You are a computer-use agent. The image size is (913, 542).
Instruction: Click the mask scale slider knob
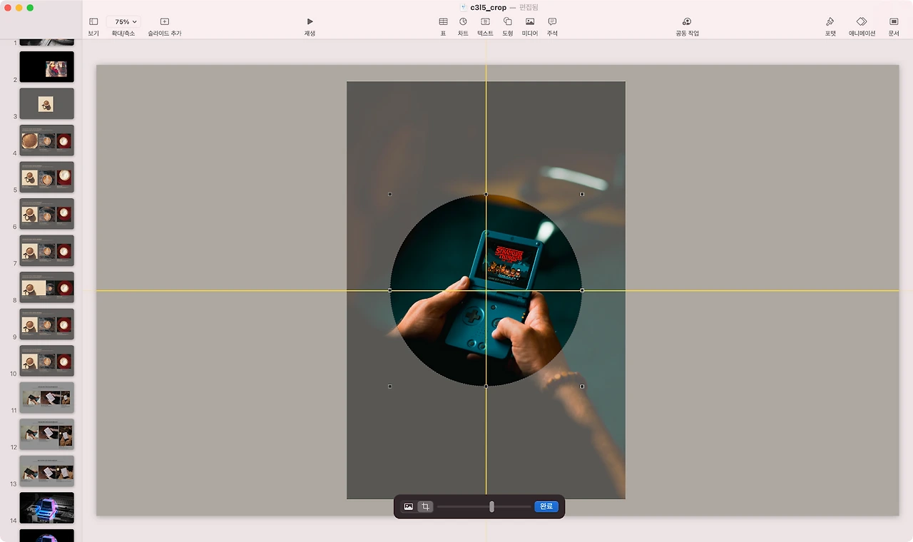pyautogui.click(x=491, y=506)
